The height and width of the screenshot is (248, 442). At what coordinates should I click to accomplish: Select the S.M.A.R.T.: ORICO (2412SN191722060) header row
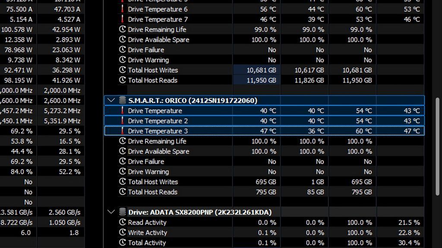[264, 100]
